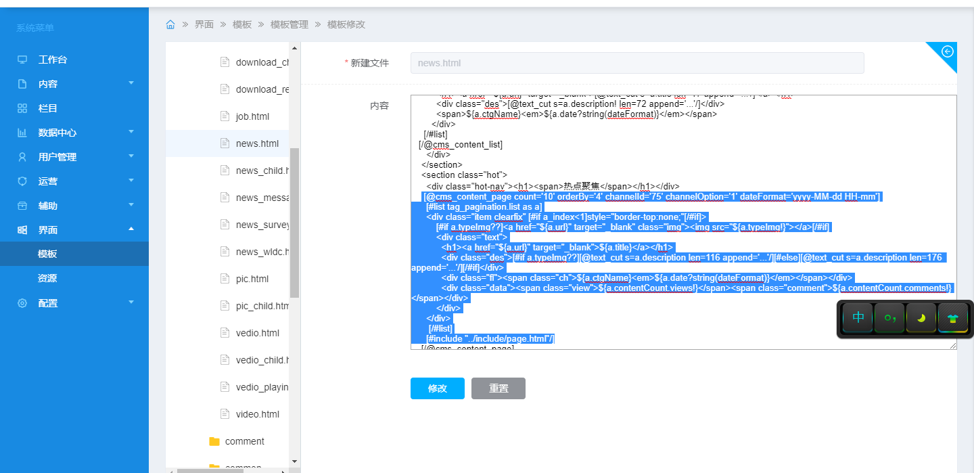Click the punctuation mode IME button
974x473 pixels.
890,317
